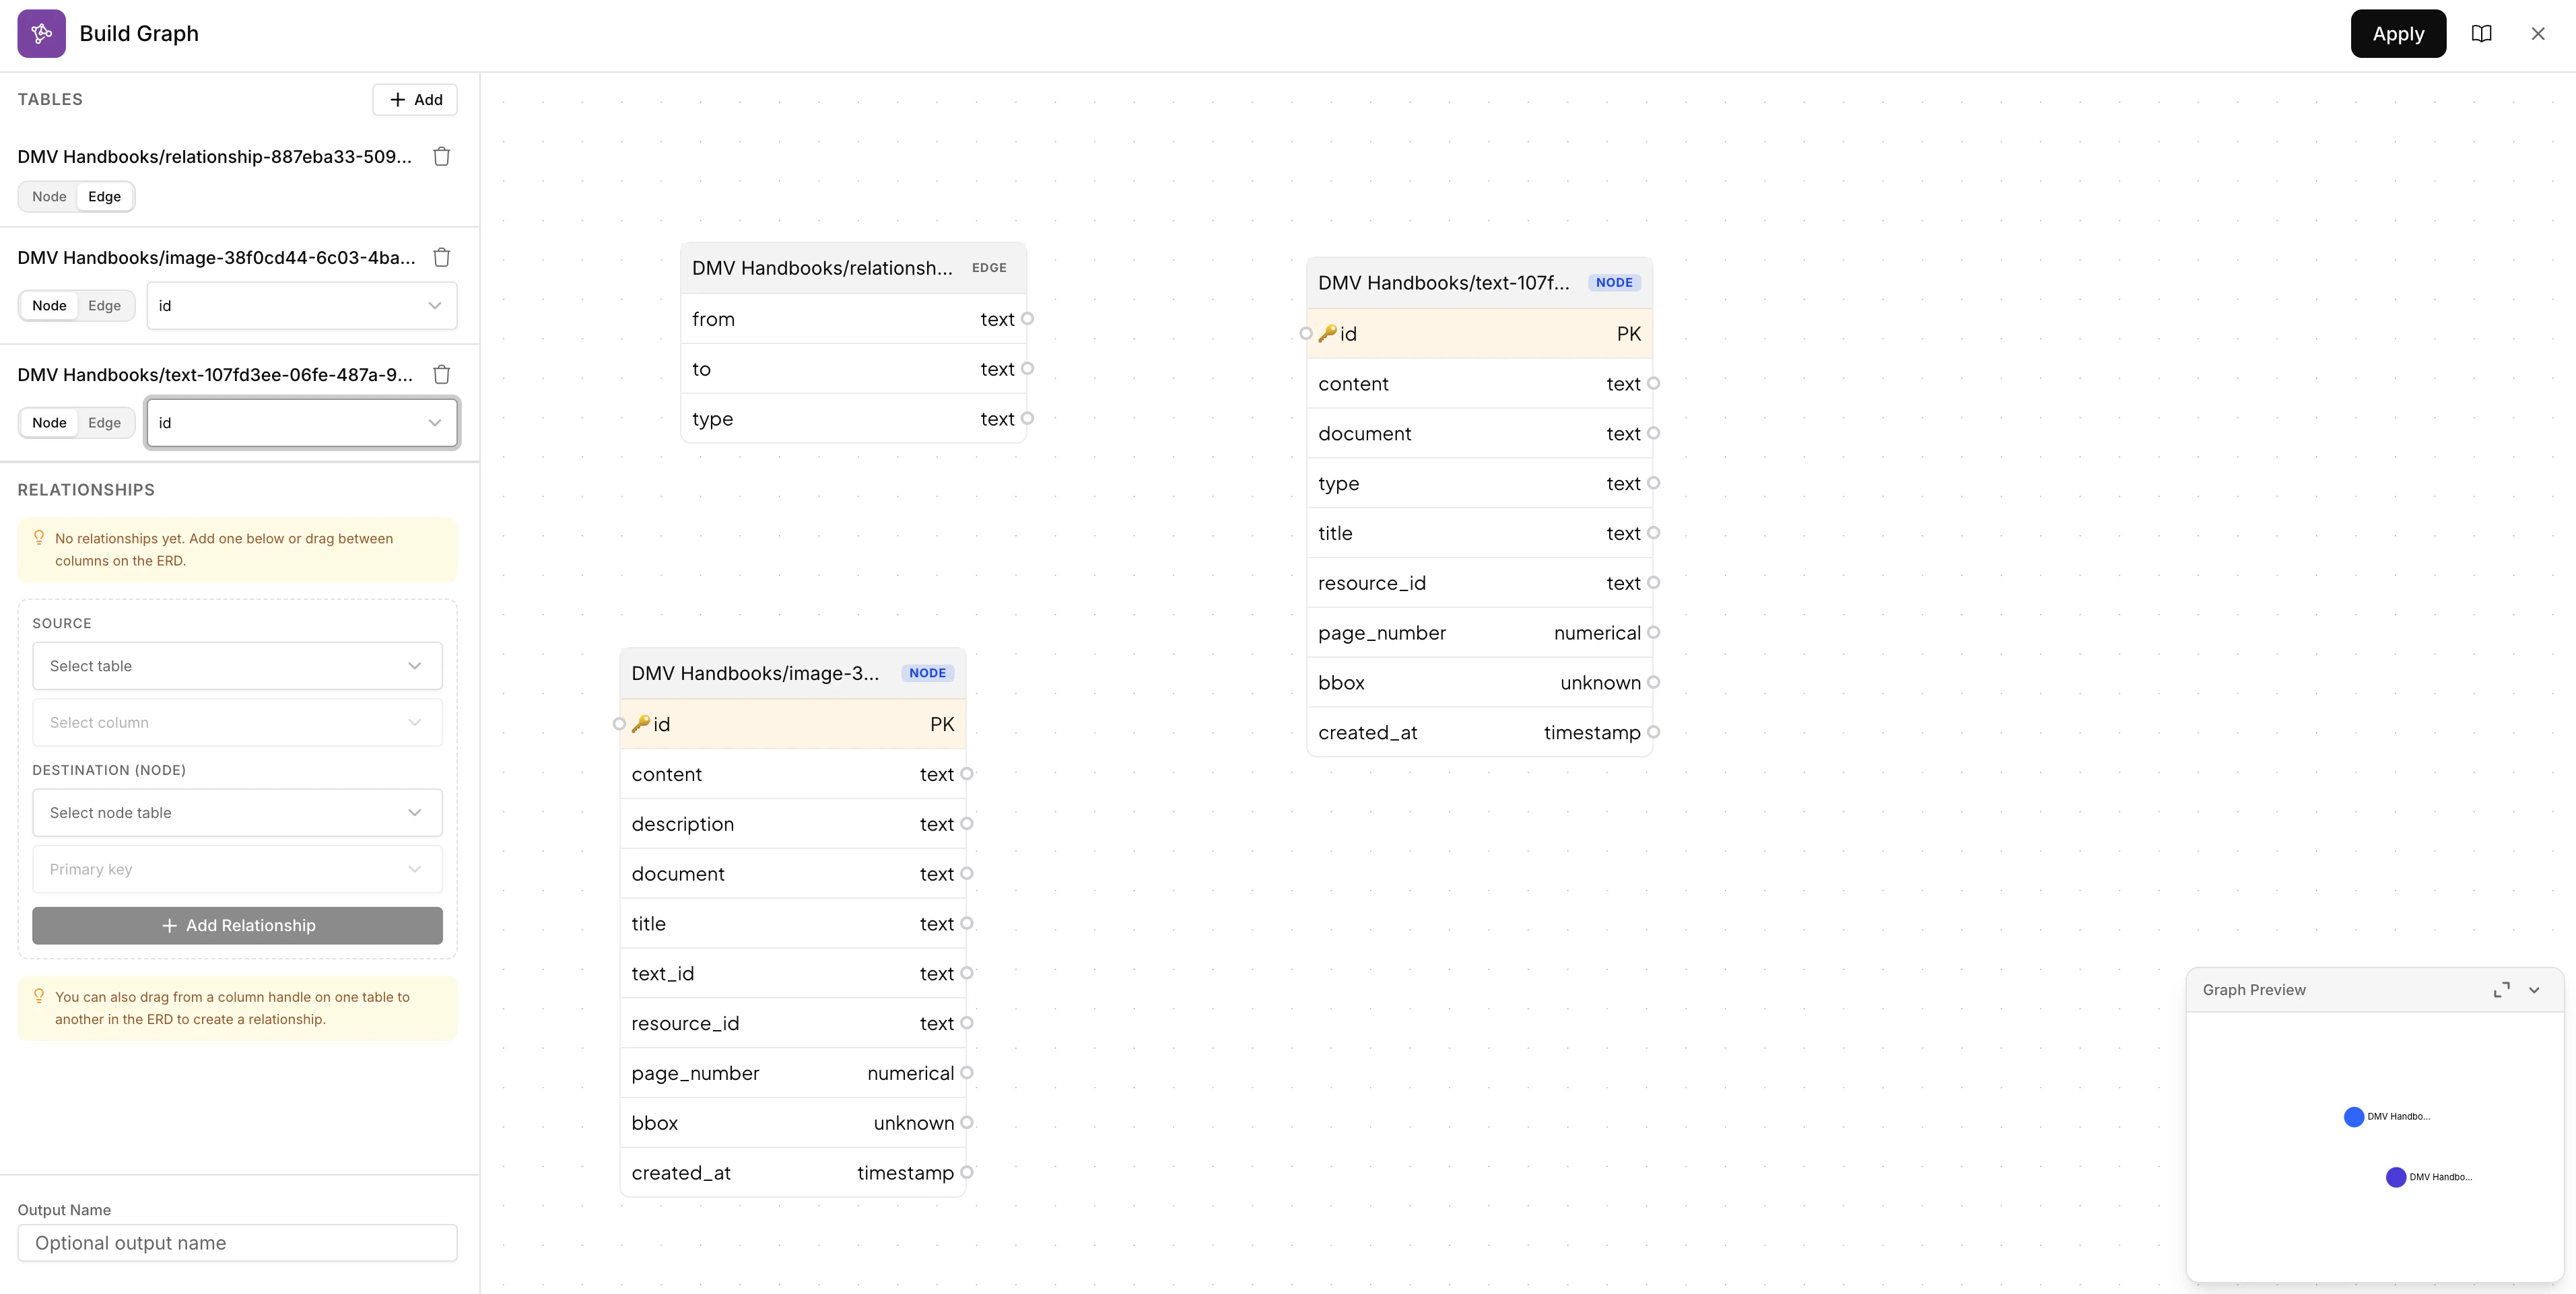Select the Edge tab on the relationship table

coord(103,196)
